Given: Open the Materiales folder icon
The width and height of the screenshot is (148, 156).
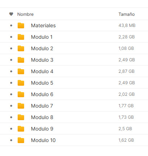Looking at the screenshot, I should [x=21, y=25].
